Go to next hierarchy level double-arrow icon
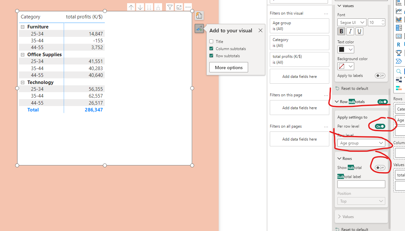Viewport: 405px width, 231px height. [x=149, y=7]
